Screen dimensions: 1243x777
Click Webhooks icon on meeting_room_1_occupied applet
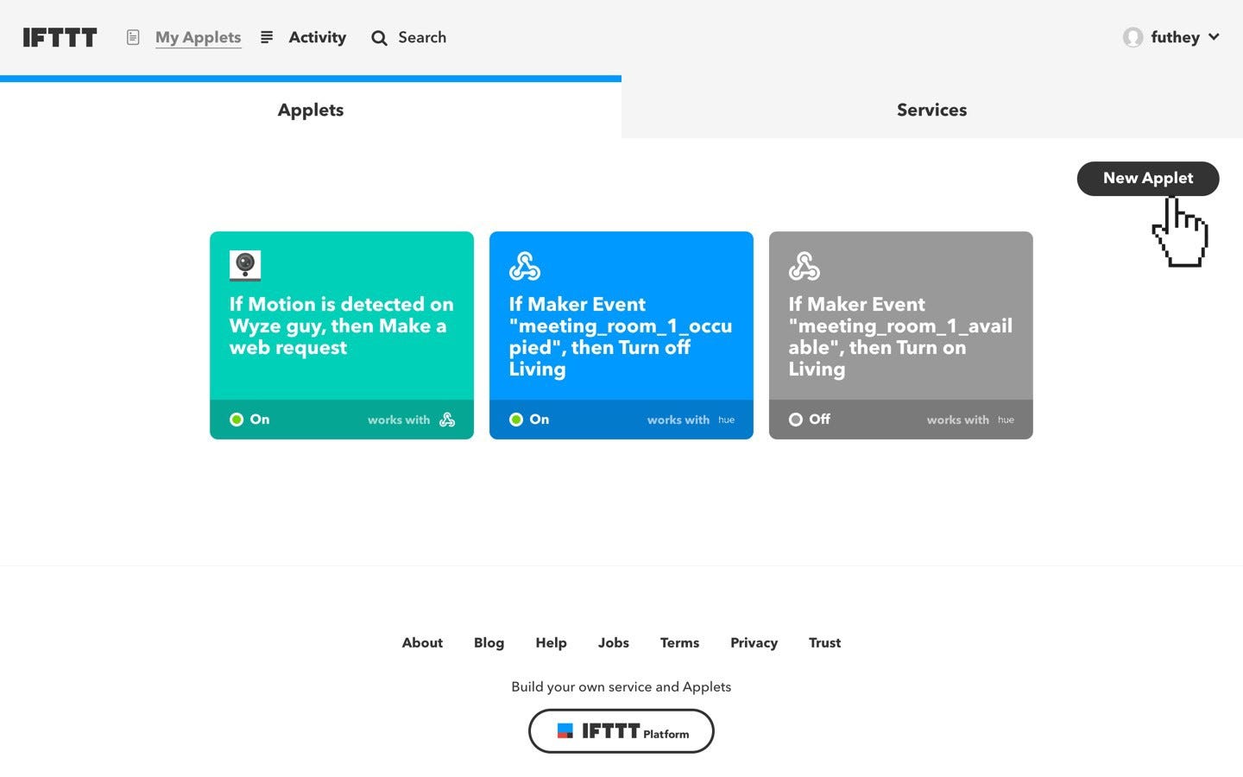point(525,266)
